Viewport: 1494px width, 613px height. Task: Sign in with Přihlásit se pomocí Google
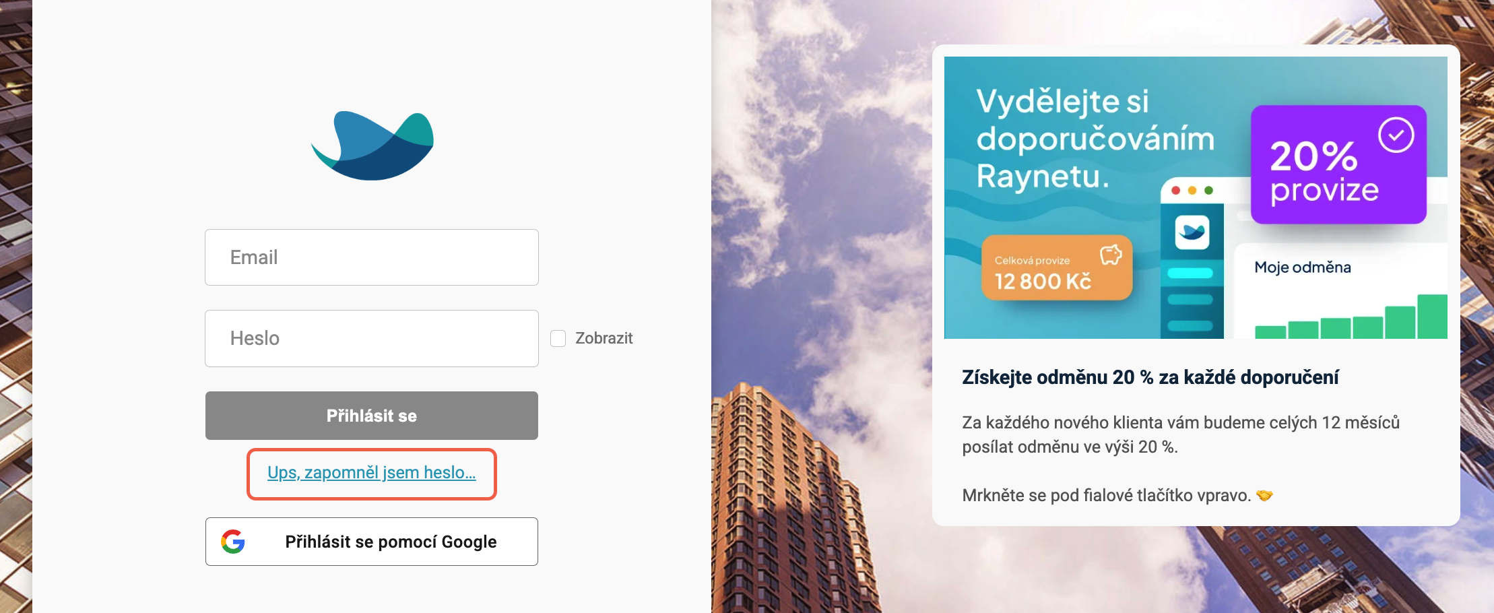click(x=372, y=542)
